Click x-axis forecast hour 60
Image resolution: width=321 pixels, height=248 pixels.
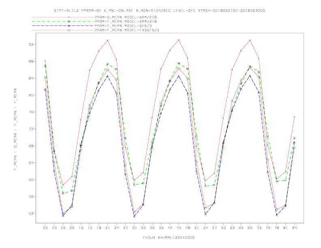[223, 228]
